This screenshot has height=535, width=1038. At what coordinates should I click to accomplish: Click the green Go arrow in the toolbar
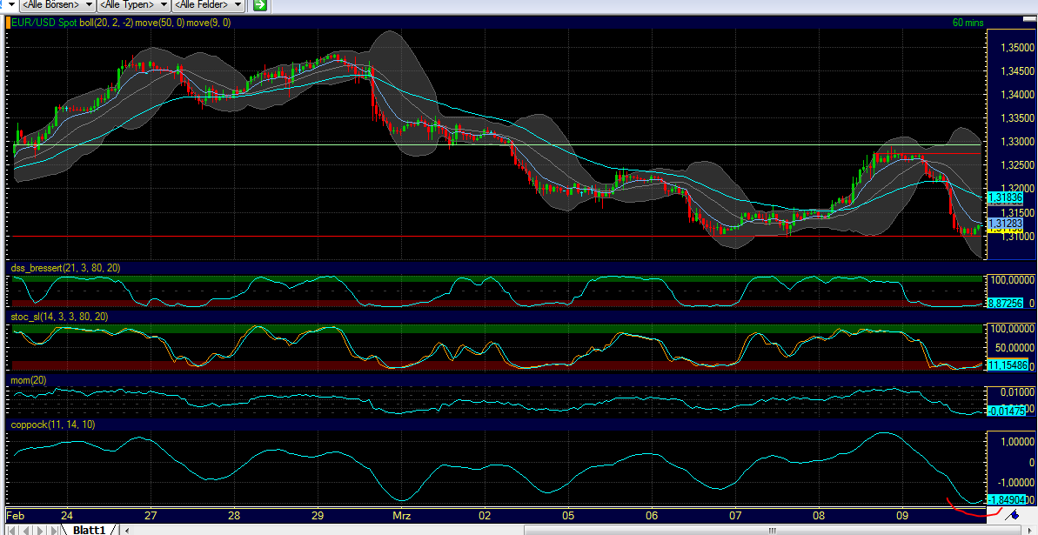(258, 4)
